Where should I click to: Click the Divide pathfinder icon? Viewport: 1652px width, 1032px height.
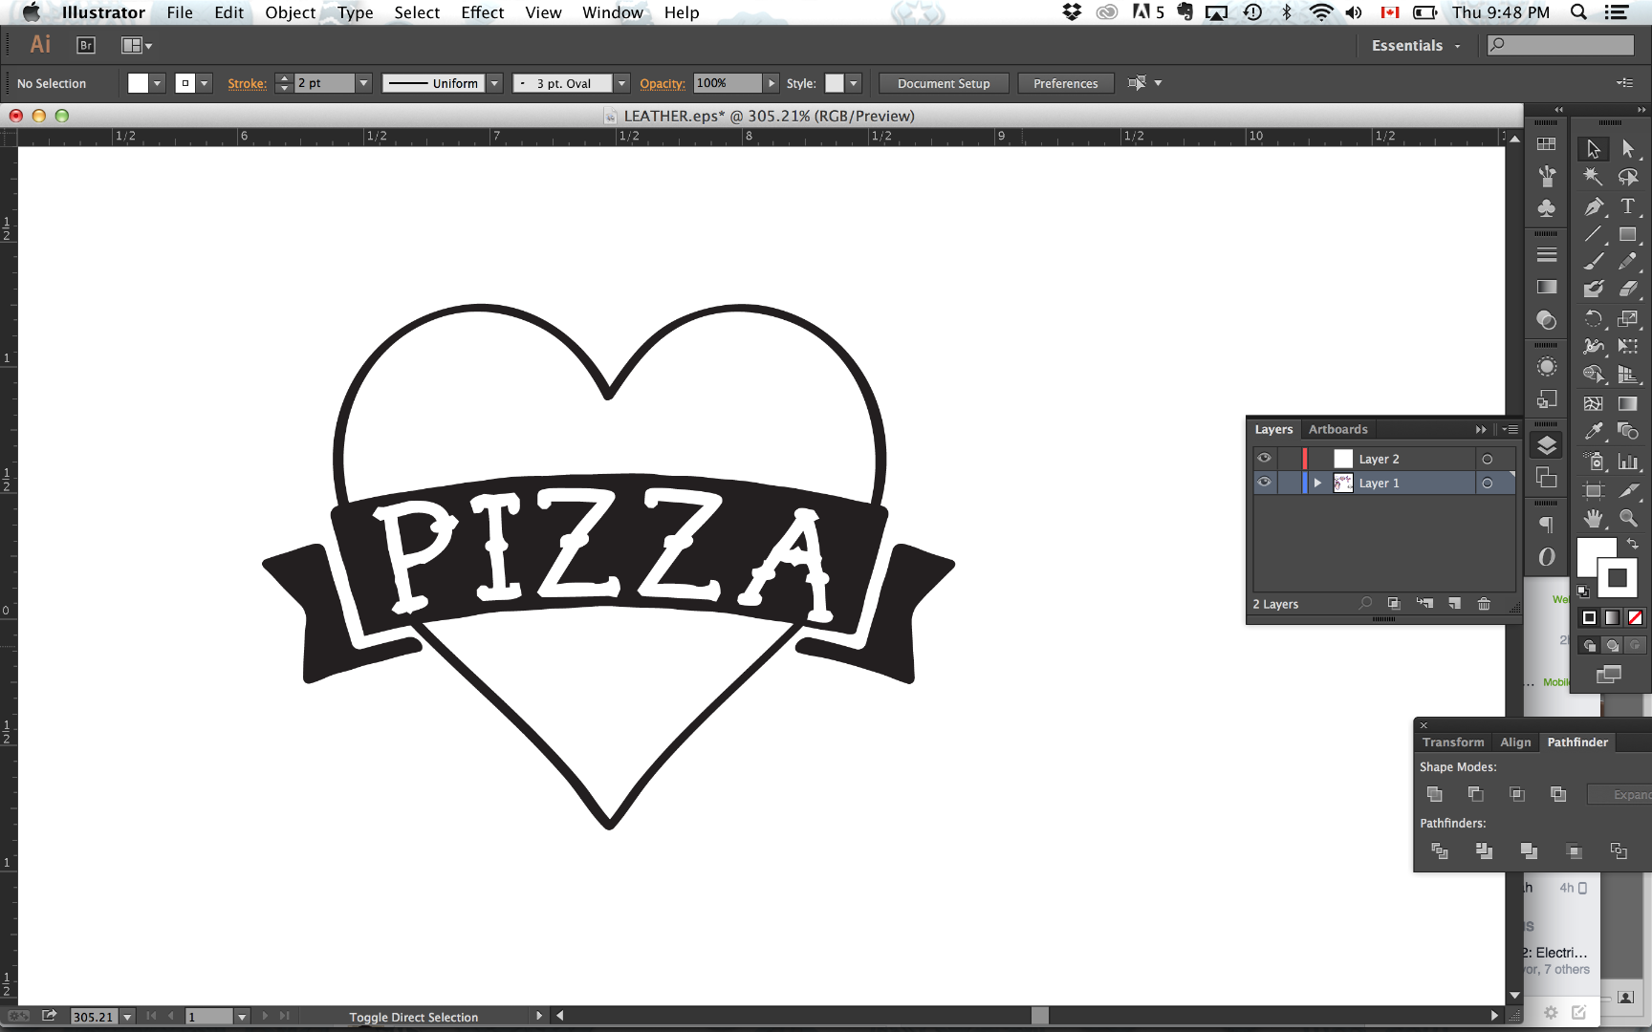point(1440,850)
